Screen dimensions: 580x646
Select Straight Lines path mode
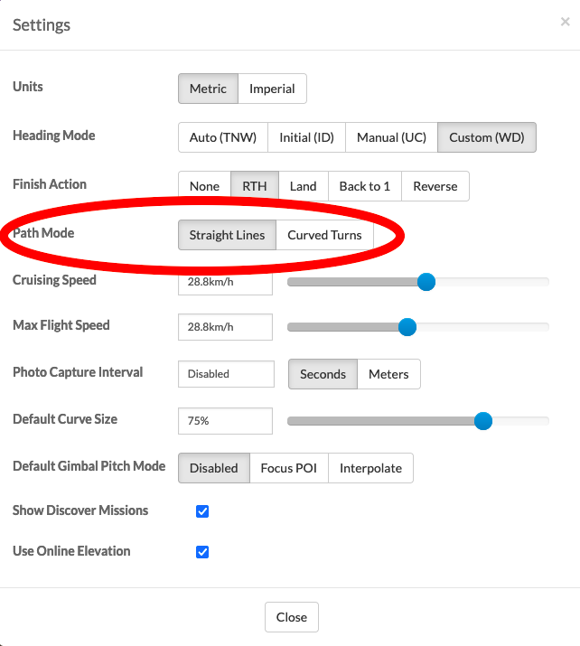click(227, 235)
